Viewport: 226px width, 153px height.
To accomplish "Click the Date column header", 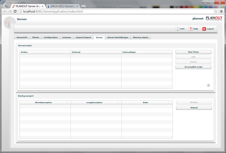I will (145, 102).
